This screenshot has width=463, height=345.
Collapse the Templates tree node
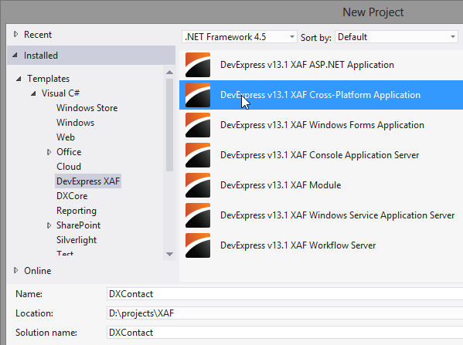click(19, 79)
